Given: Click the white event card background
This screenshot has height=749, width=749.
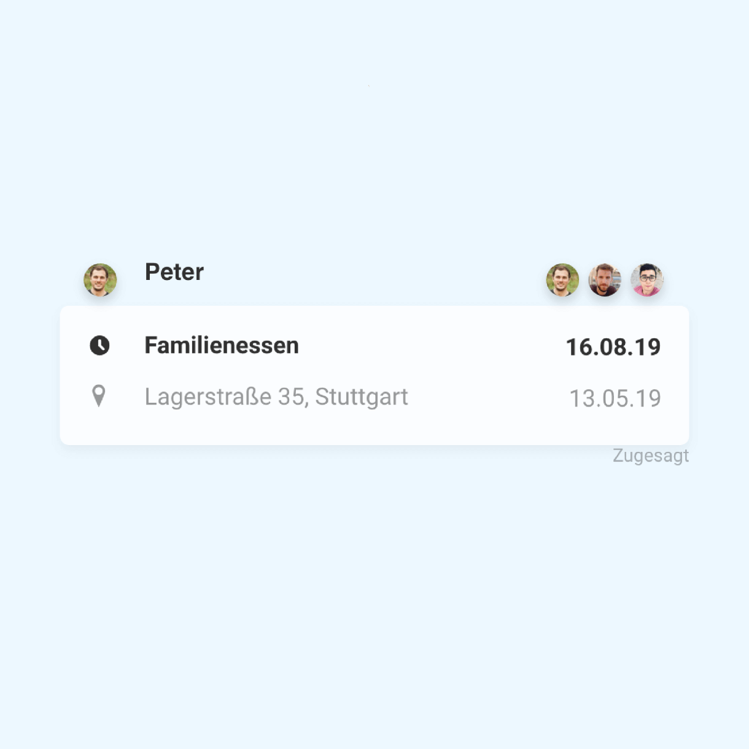Looking at the screenshot, I should coord(374,376).
